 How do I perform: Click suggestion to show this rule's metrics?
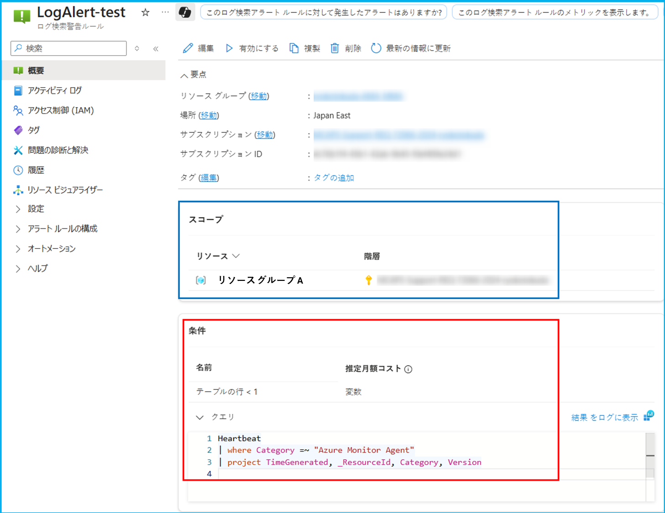click(555, 12)
